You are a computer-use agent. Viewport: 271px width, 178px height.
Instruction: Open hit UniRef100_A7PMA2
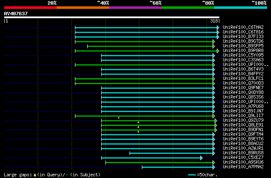(x=243, y=167)
